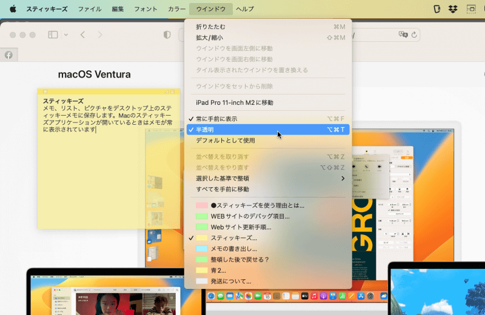The height and width of the screenshot is (315, 485).
Task: Open the Apple menu
Action: 13,9
